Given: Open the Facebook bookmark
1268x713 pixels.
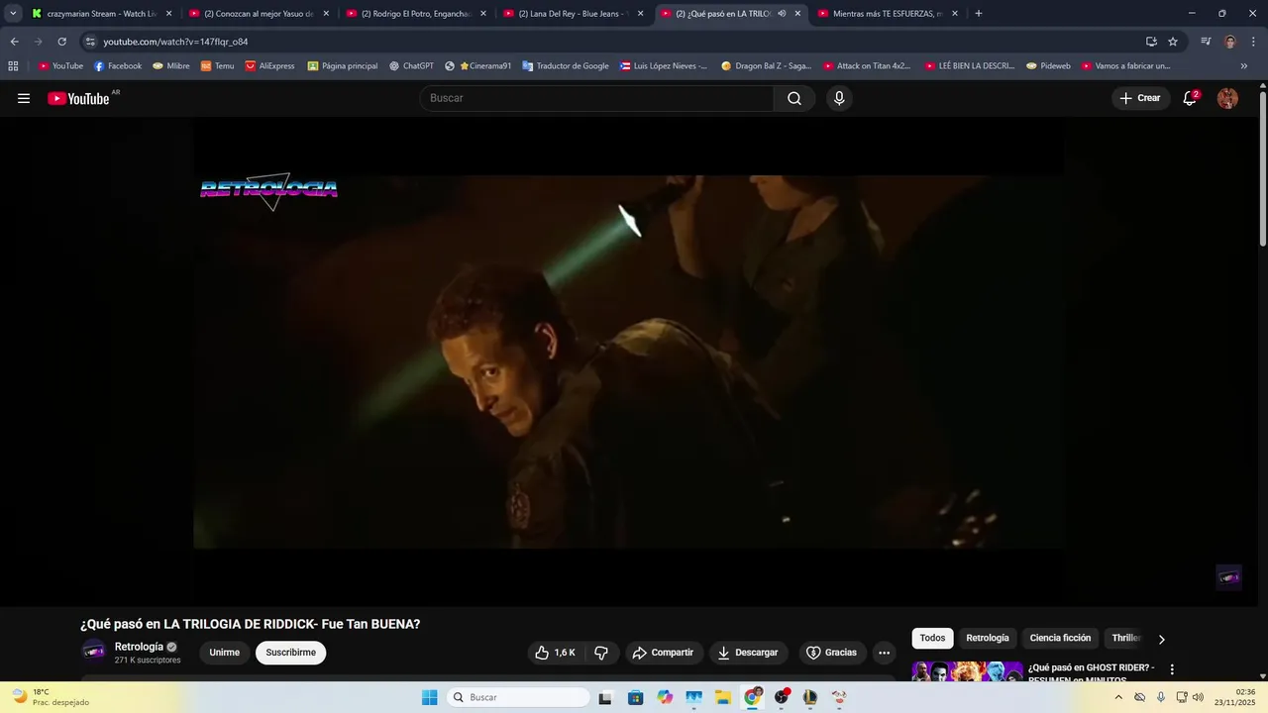Looking at the screenshot, I should (x=118, y=66).
